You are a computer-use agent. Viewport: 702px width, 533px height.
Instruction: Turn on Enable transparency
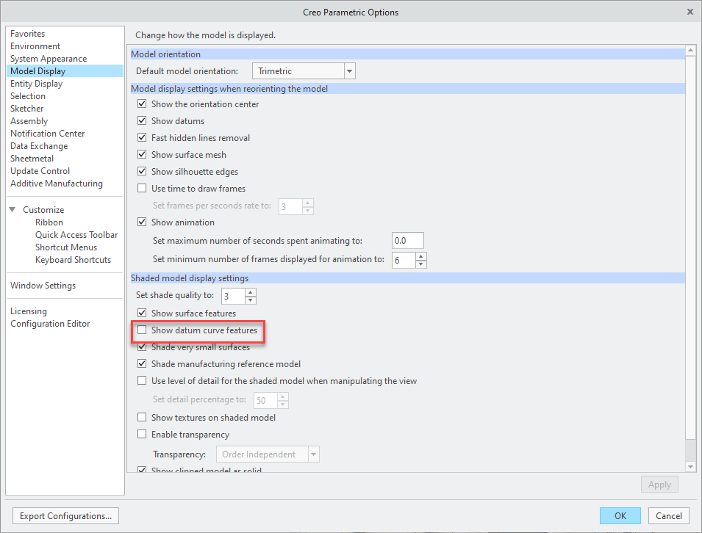pos(142,434)
